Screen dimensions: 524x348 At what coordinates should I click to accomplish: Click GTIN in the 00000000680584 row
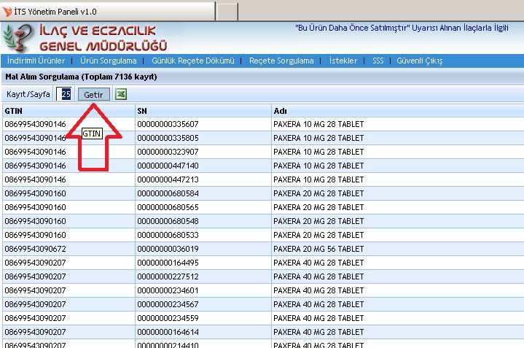click(x=36, y=193)
